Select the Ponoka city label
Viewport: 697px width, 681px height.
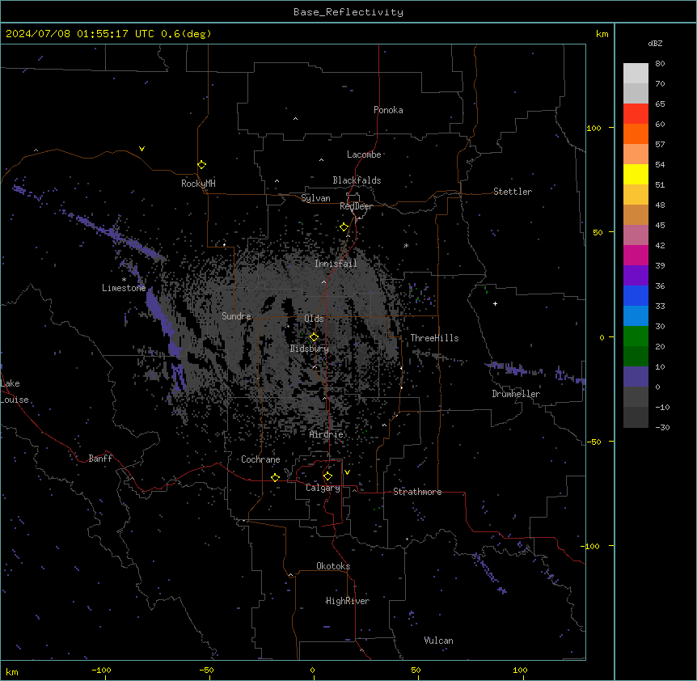[388, 110]
